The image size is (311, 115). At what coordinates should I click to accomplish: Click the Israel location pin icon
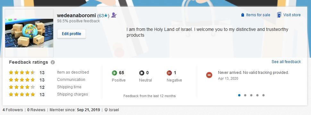coord(106,110)
